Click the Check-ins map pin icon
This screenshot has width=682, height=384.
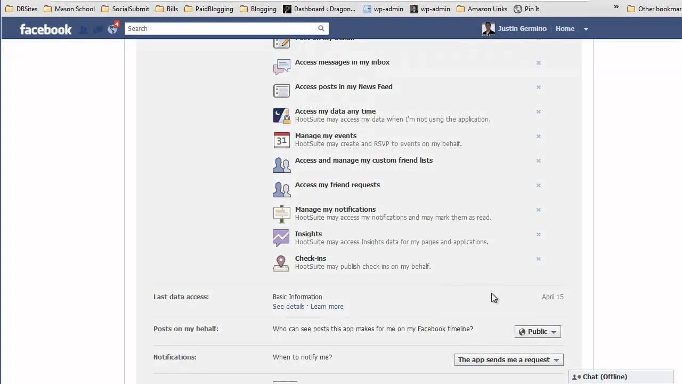point(281,263)
